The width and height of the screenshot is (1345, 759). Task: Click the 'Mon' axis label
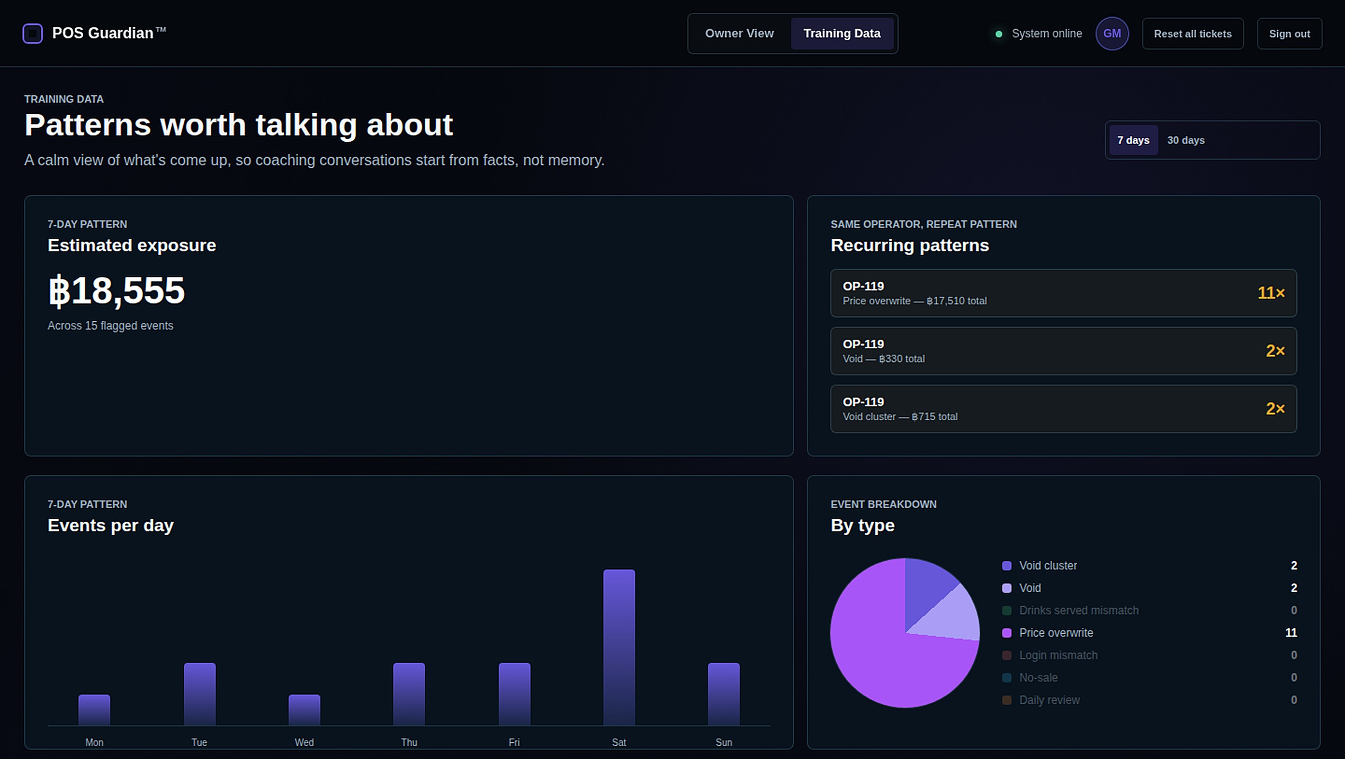(x=94, y=743)
